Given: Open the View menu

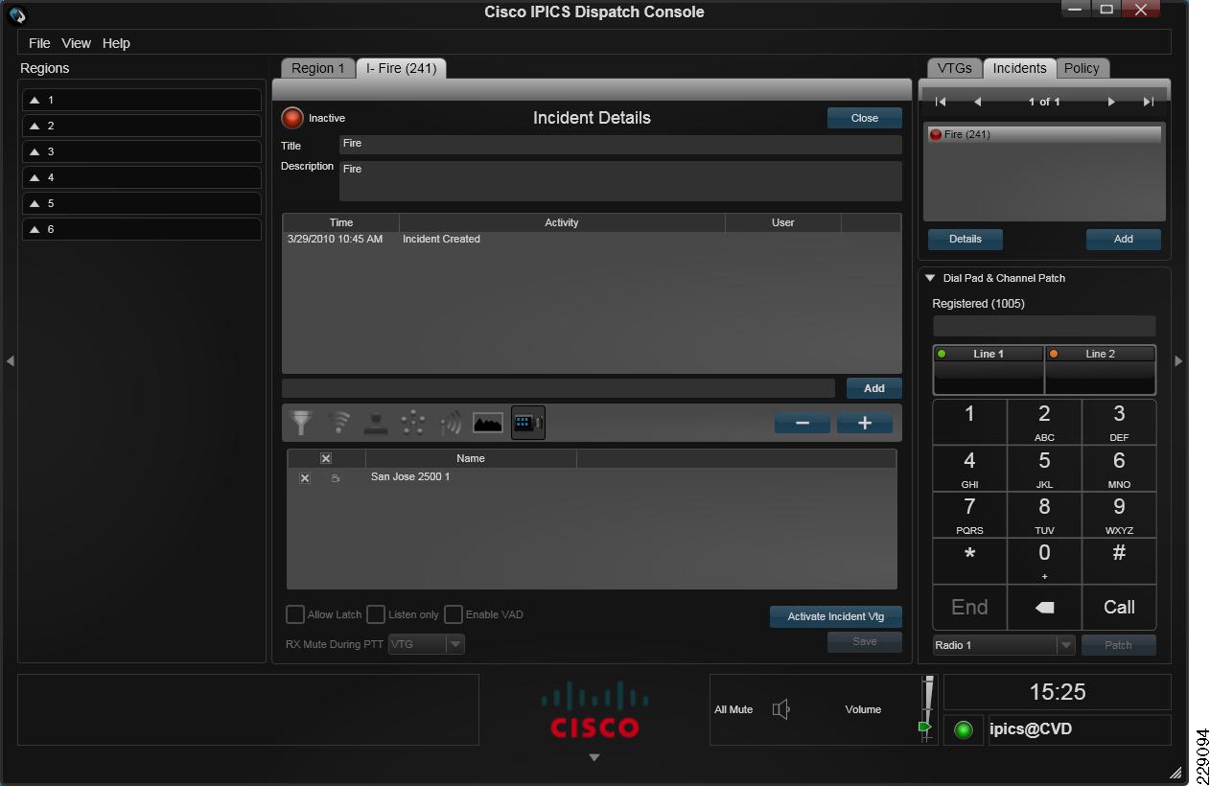Looking at the screenshot, I should tap(77, 43).
